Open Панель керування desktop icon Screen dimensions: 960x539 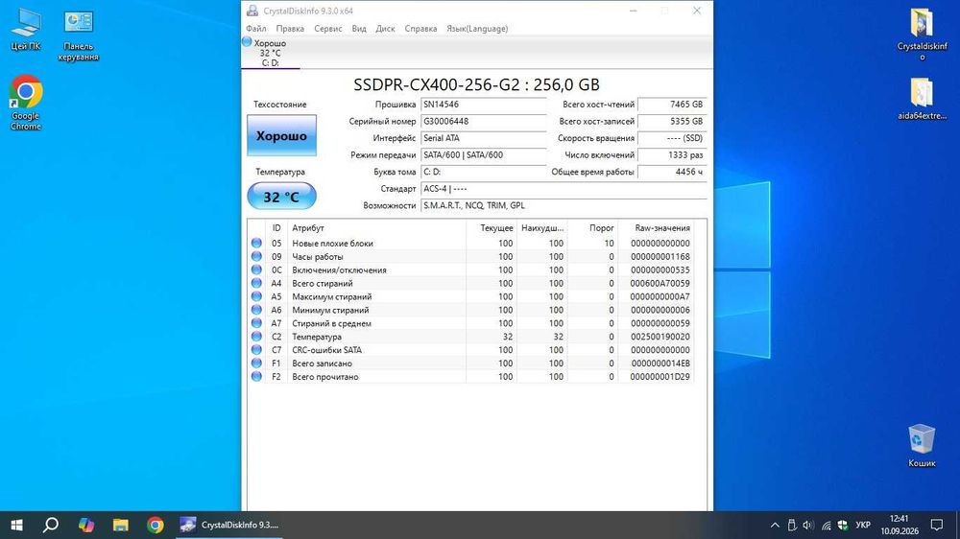79,36
